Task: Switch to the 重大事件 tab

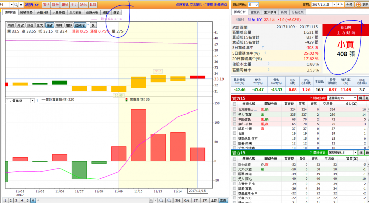Action: point(271,12)
